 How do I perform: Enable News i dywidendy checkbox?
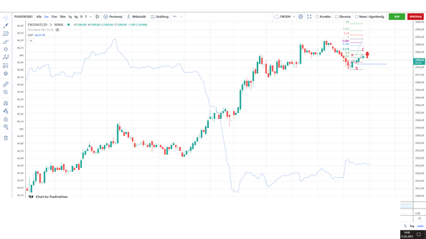pos(357,17)
